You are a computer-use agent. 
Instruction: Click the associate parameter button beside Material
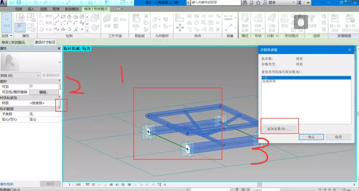pyautogui.click(x=60, y=103)
